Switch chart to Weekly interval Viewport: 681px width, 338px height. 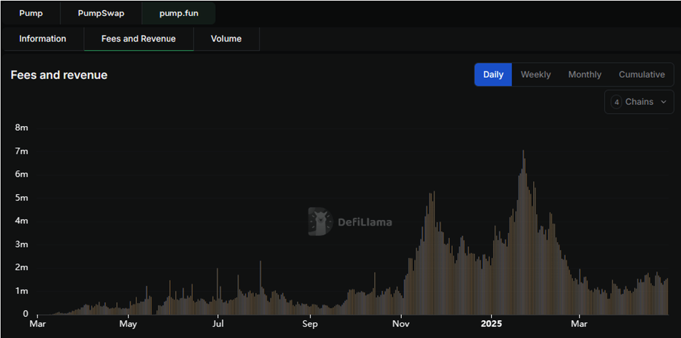tap(535, 74)
